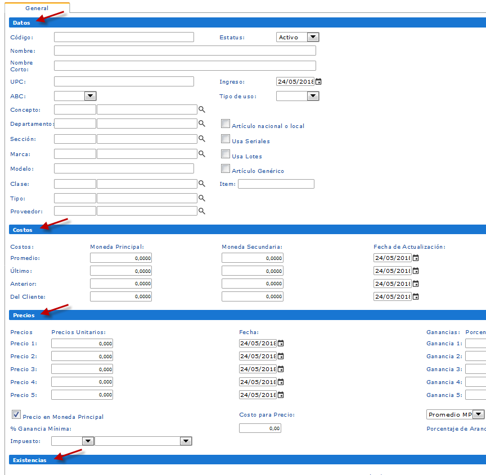This screenshot has height=475, width=486.
Task: Click the Código text input field
Action: pos(124,37)
